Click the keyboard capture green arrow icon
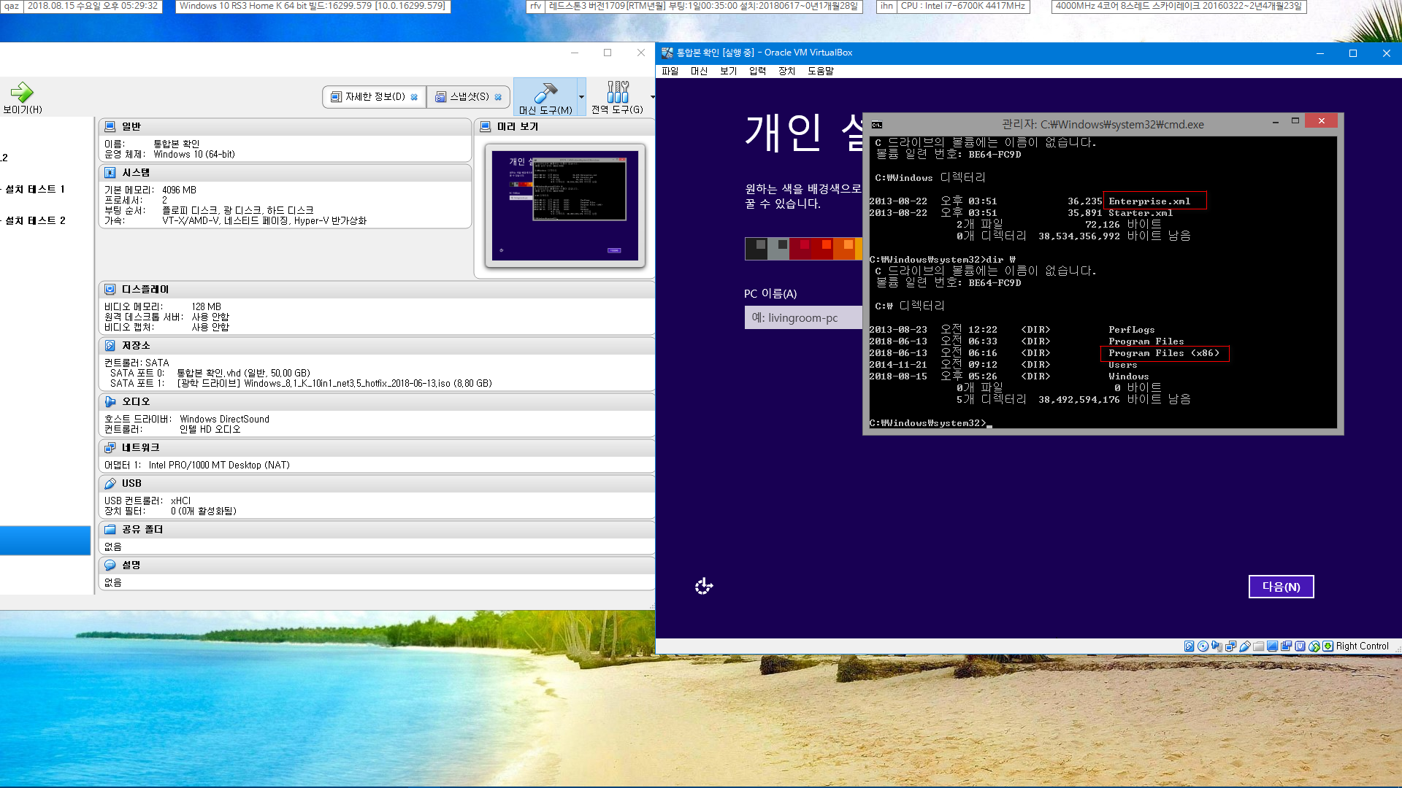Image resolution: width=1402 pixels, height=788 pixels. 1328,646
